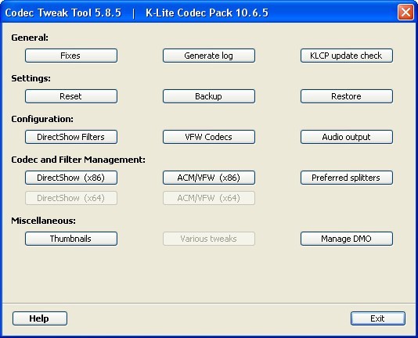Click the Configuration: section heading
The height and width of the screenshot is (338, 418).
pos(42,119)
